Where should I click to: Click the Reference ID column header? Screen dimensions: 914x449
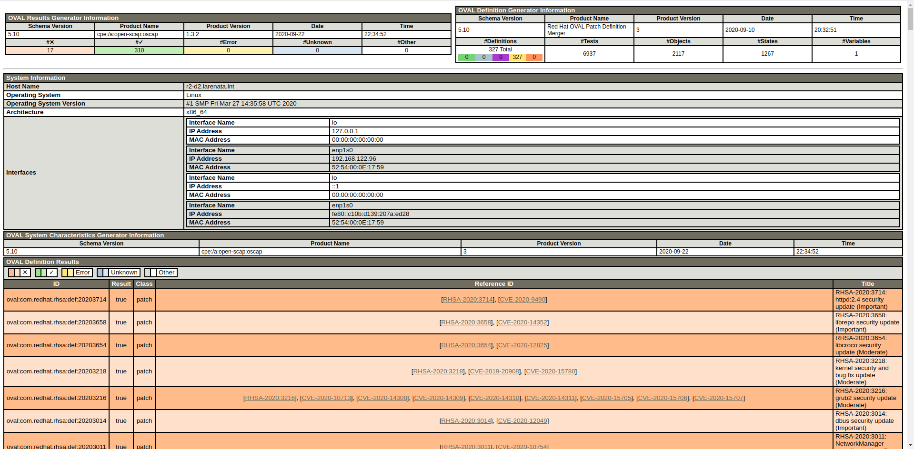click(x=494, y=284)
